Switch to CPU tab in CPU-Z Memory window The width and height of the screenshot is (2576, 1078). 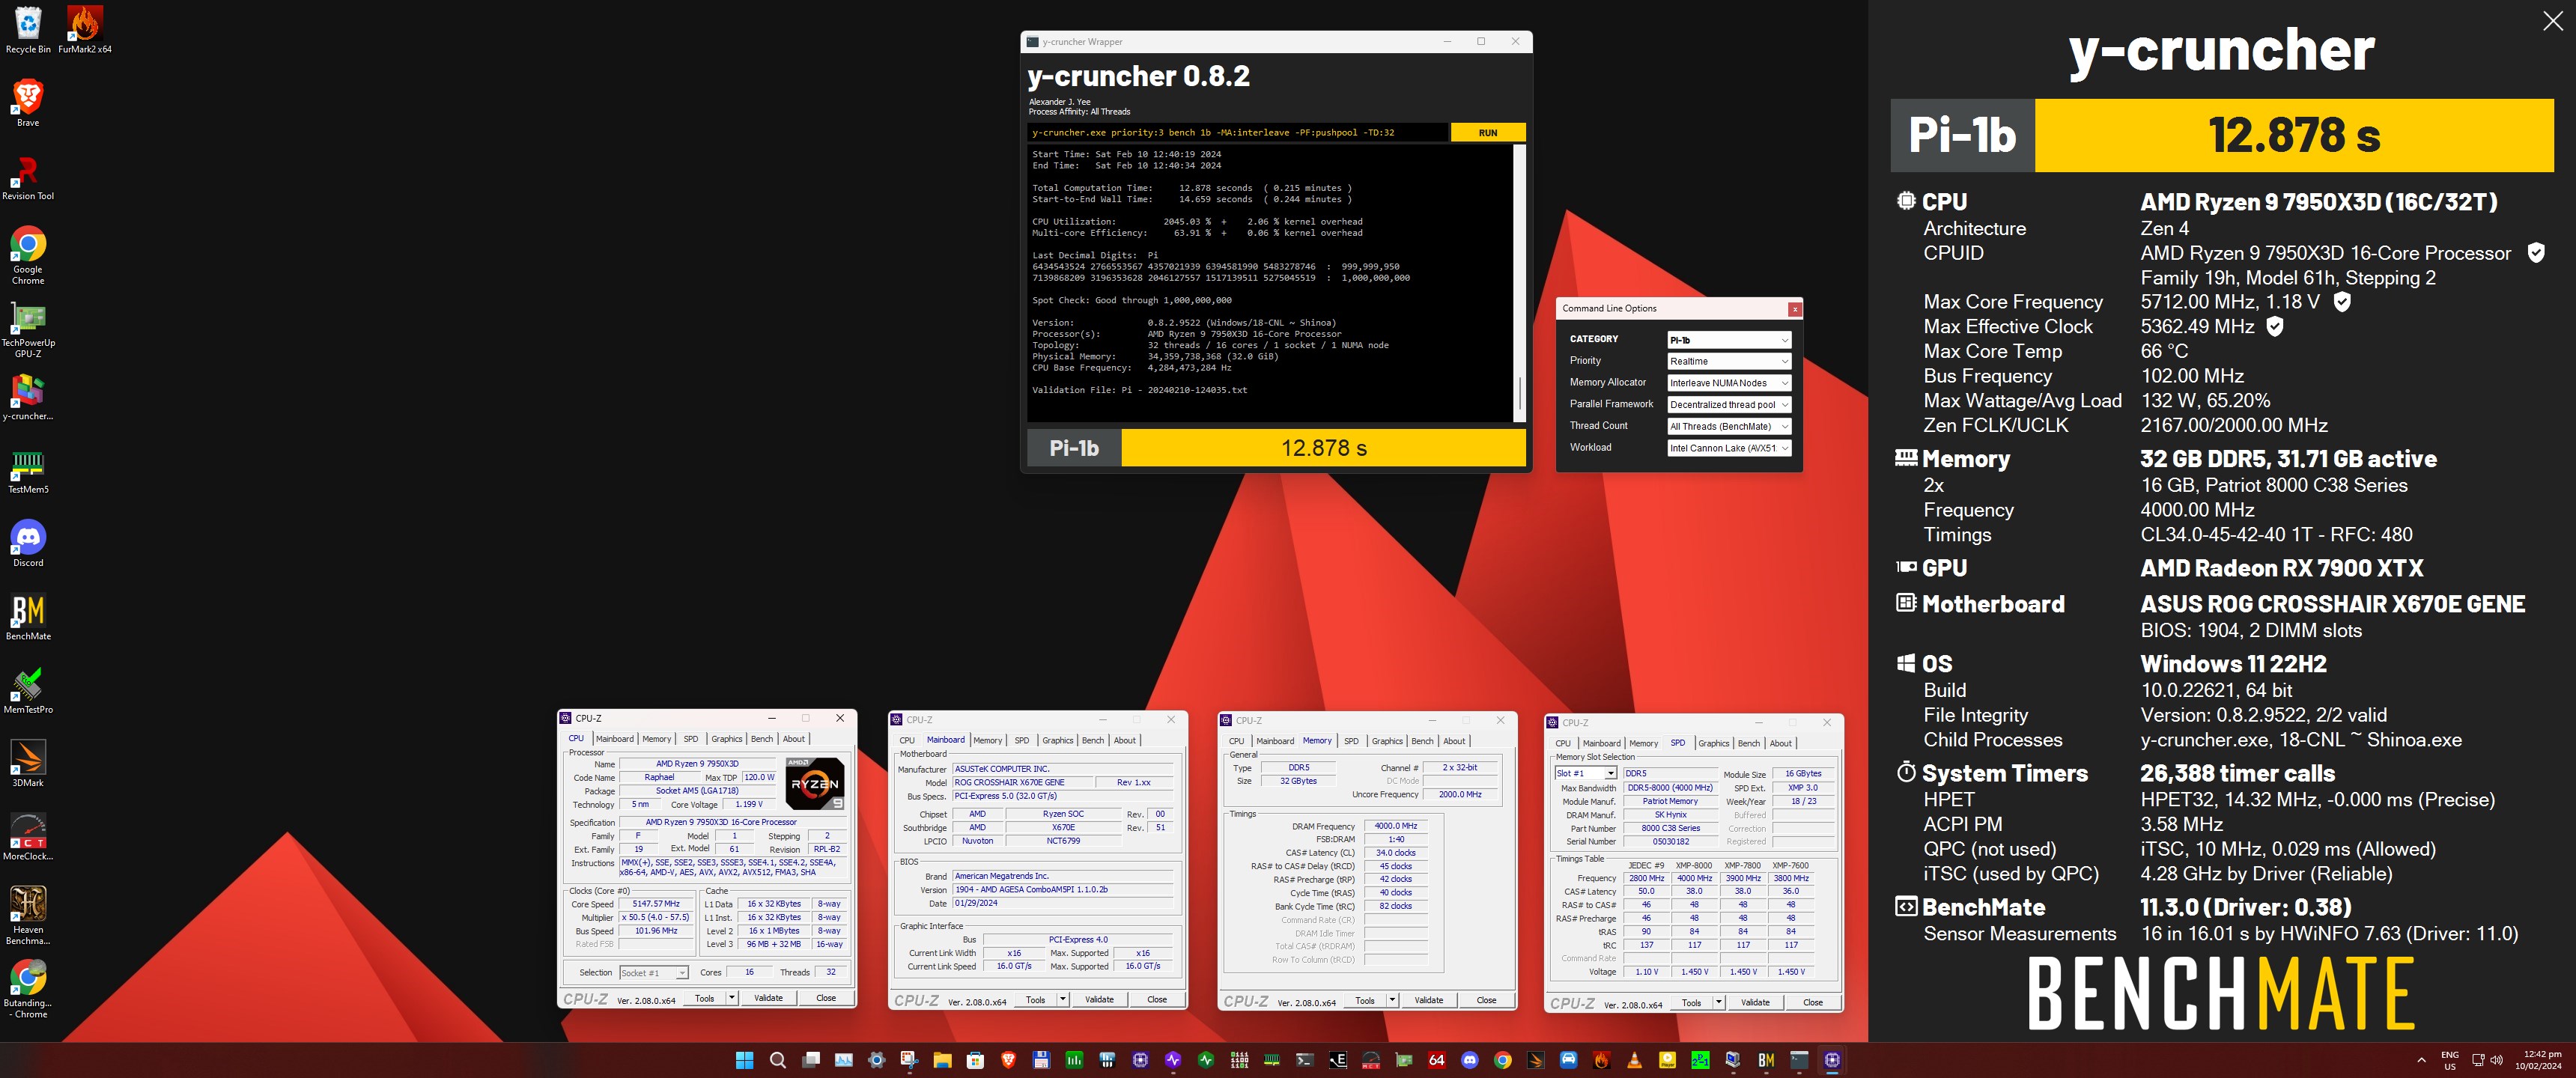click(x=1237, y=741)
